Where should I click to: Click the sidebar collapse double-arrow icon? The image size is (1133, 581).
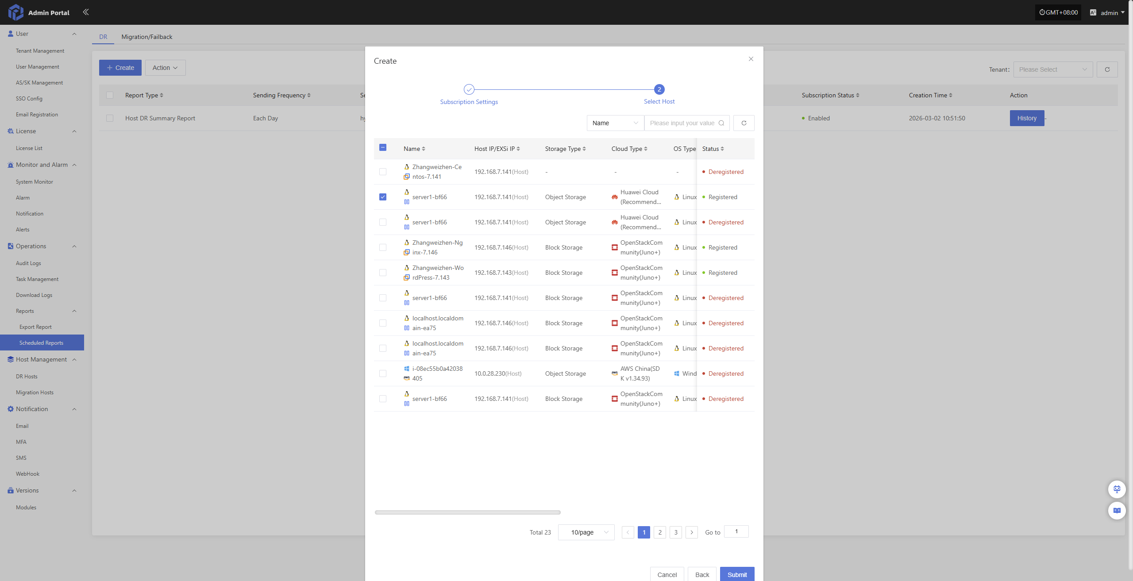tap(86, 12)
